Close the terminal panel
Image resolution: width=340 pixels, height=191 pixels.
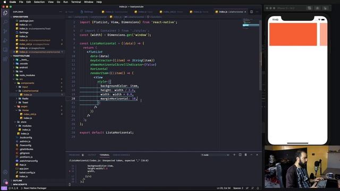tap(257, 155)
